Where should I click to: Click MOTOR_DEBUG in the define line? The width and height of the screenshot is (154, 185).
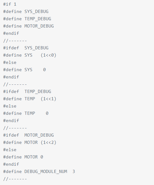(x=39, y=26)
